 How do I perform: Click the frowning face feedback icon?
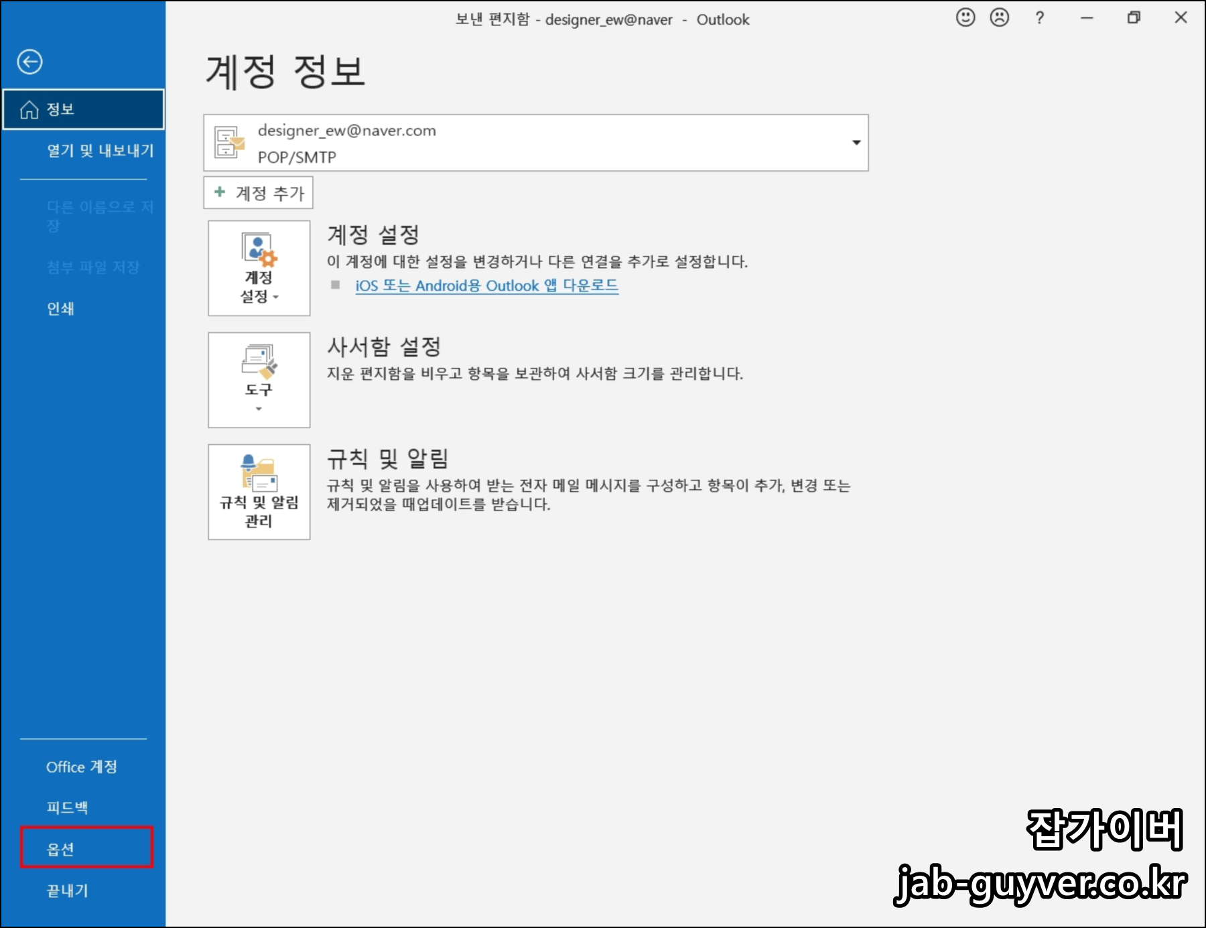pyautogui.click(x=999, y=17)
